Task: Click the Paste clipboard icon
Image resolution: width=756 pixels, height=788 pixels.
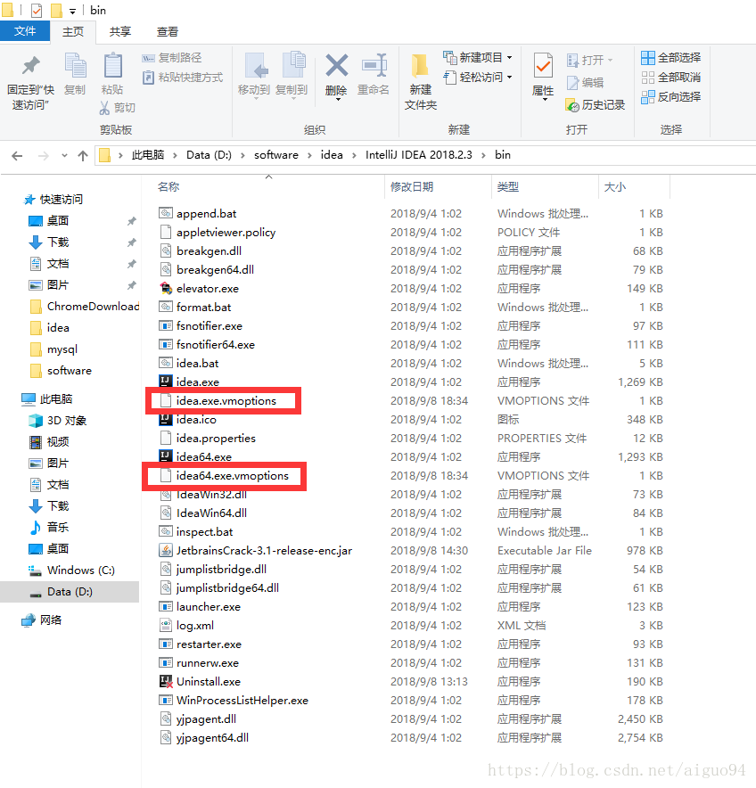Action: 112,66
